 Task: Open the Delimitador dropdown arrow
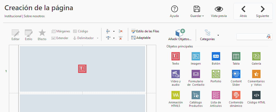point(98,38)
